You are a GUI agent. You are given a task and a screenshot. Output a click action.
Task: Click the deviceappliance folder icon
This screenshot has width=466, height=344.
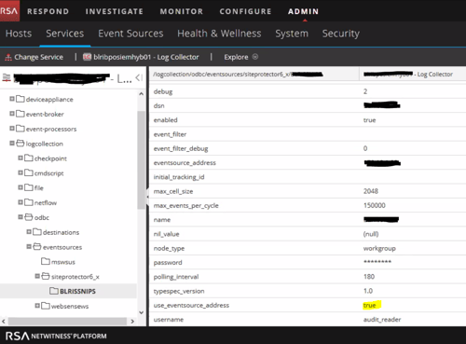(x=21, y=99)
